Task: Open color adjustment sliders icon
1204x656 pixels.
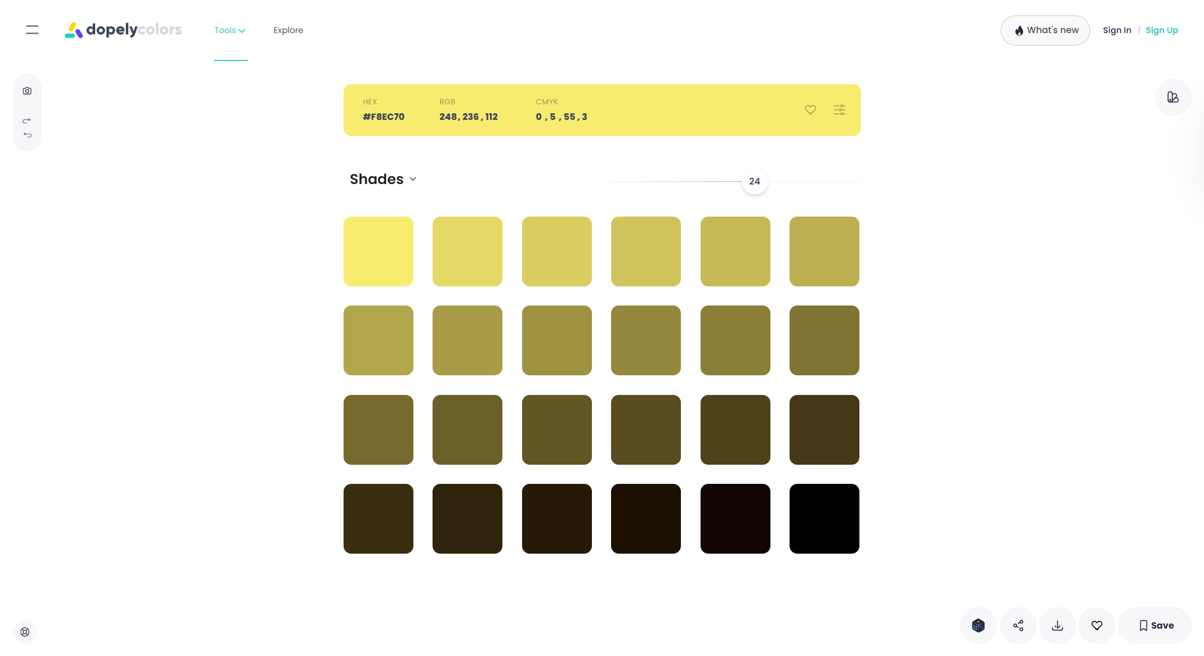Action: tap(840, 110)
